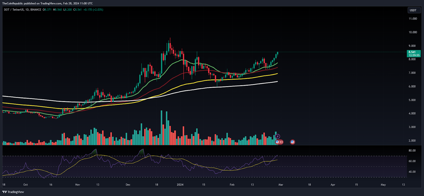Click the close value C8.541

pyautogui.click(x=78, y=10)
